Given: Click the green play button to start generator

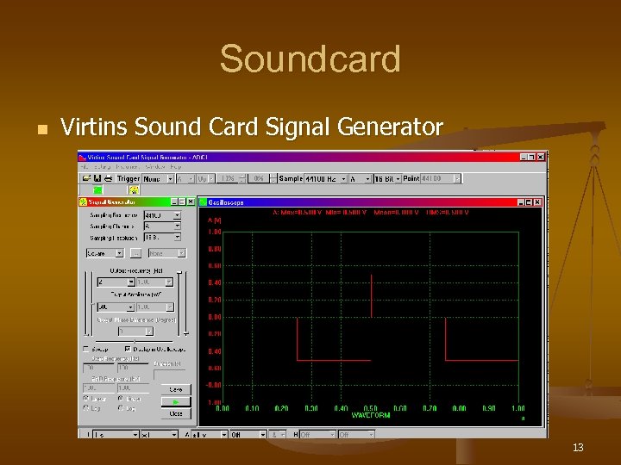Looking at the screenshot, I should 176,402.
